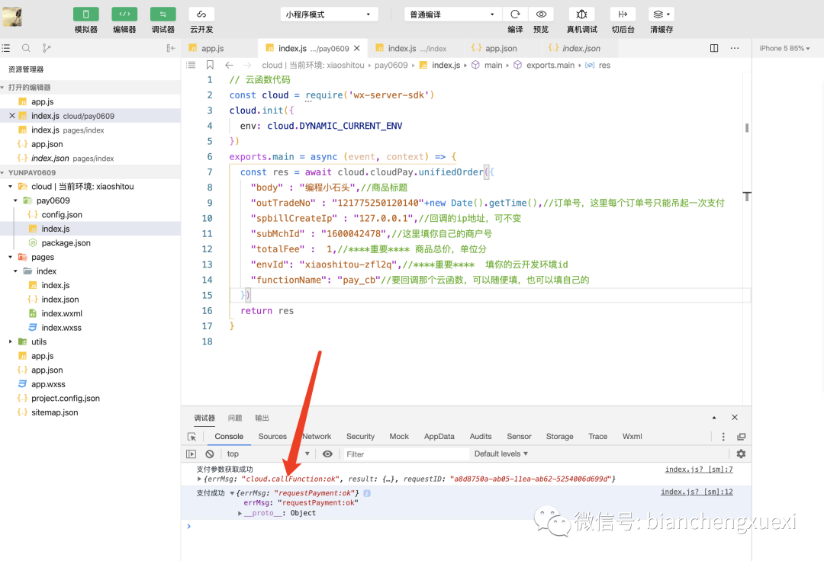Switch to the Sources devtools tab
Screen dimensions: 824x561
tap(272, 437)
